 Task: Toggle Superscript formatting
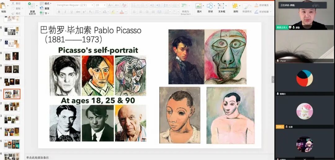84,12
